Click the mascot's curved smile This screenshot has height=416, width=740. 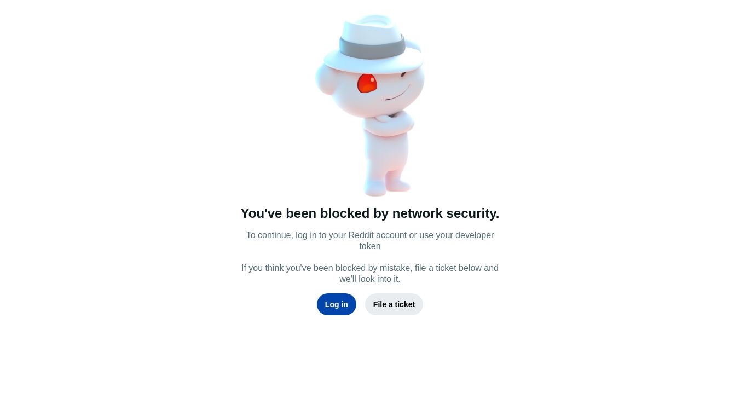point(397,94)
